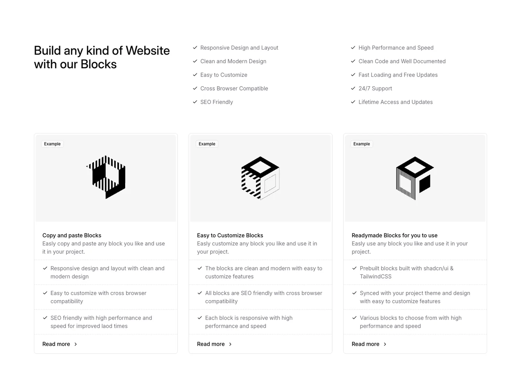
Task: Click the Example badge on Copy and paste card
Action: pos(52,144)
